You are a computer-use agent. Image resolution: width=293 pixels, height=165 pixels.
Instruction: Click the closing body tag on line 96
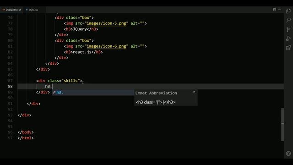click(26, 132)
